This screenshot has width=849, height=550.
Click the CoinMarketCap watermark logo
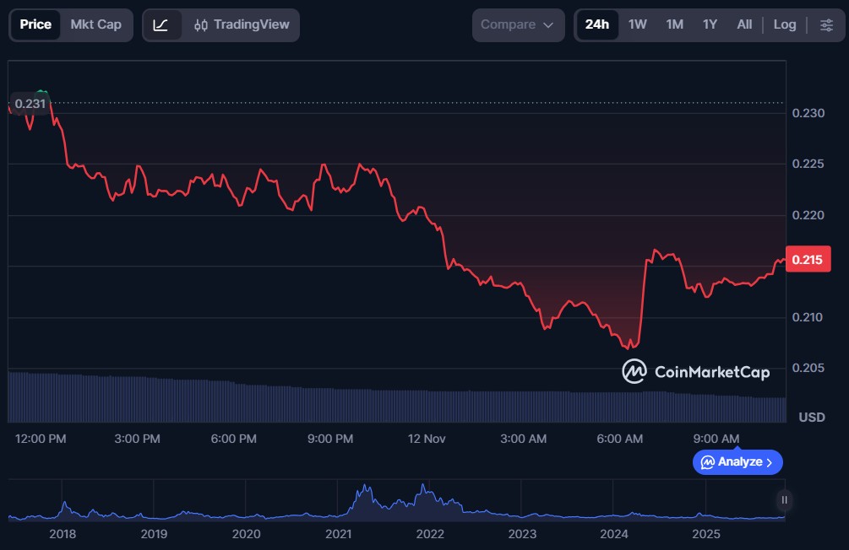[x=696, y=371]
